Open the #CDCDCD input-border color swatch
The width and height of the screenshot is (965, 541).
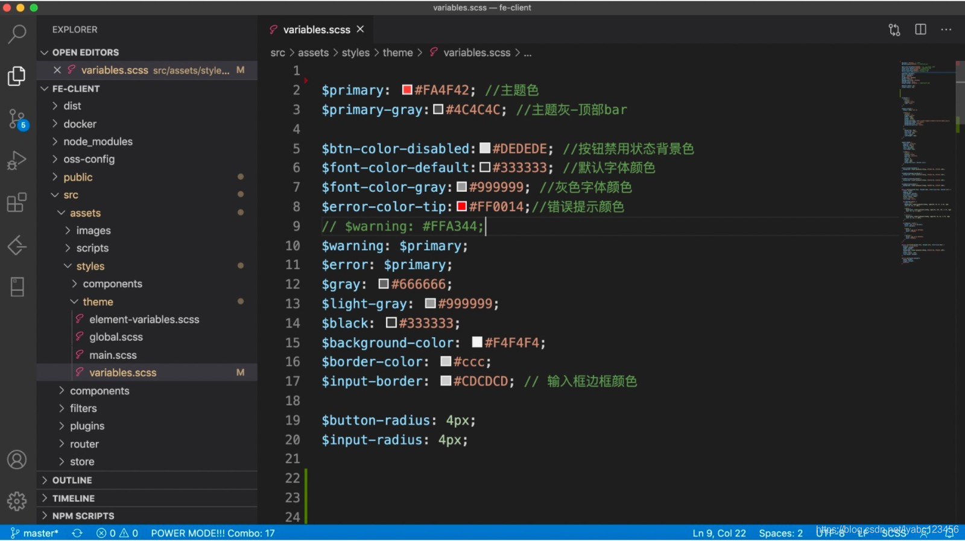point(446,381)
